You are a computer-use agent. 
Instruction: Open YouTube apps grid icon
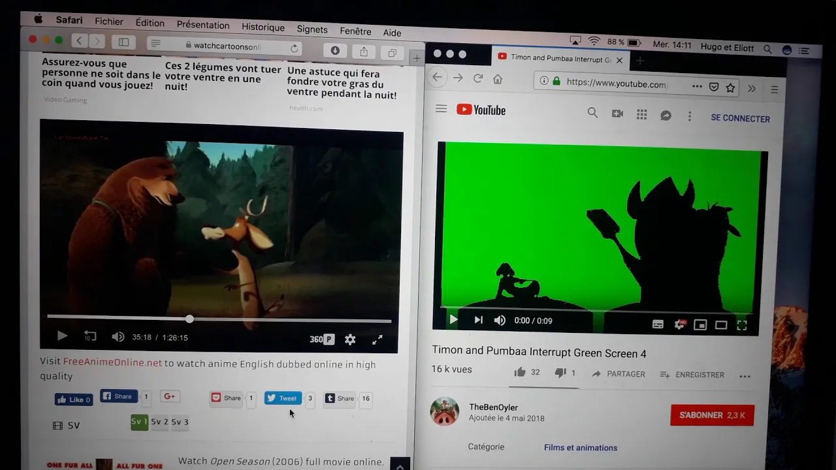[x=642, y=114]
